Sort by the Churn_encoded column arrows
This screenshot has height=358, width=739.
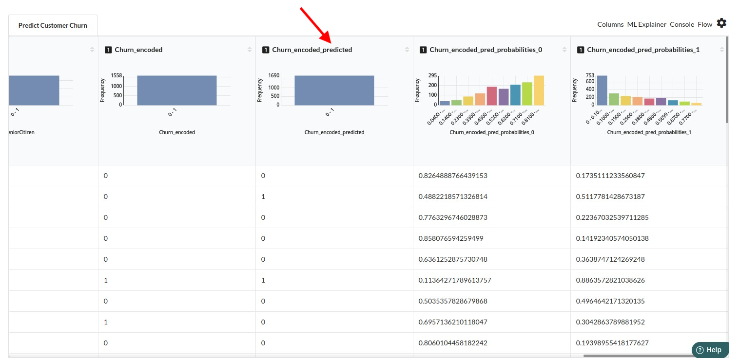coord(250,50)
